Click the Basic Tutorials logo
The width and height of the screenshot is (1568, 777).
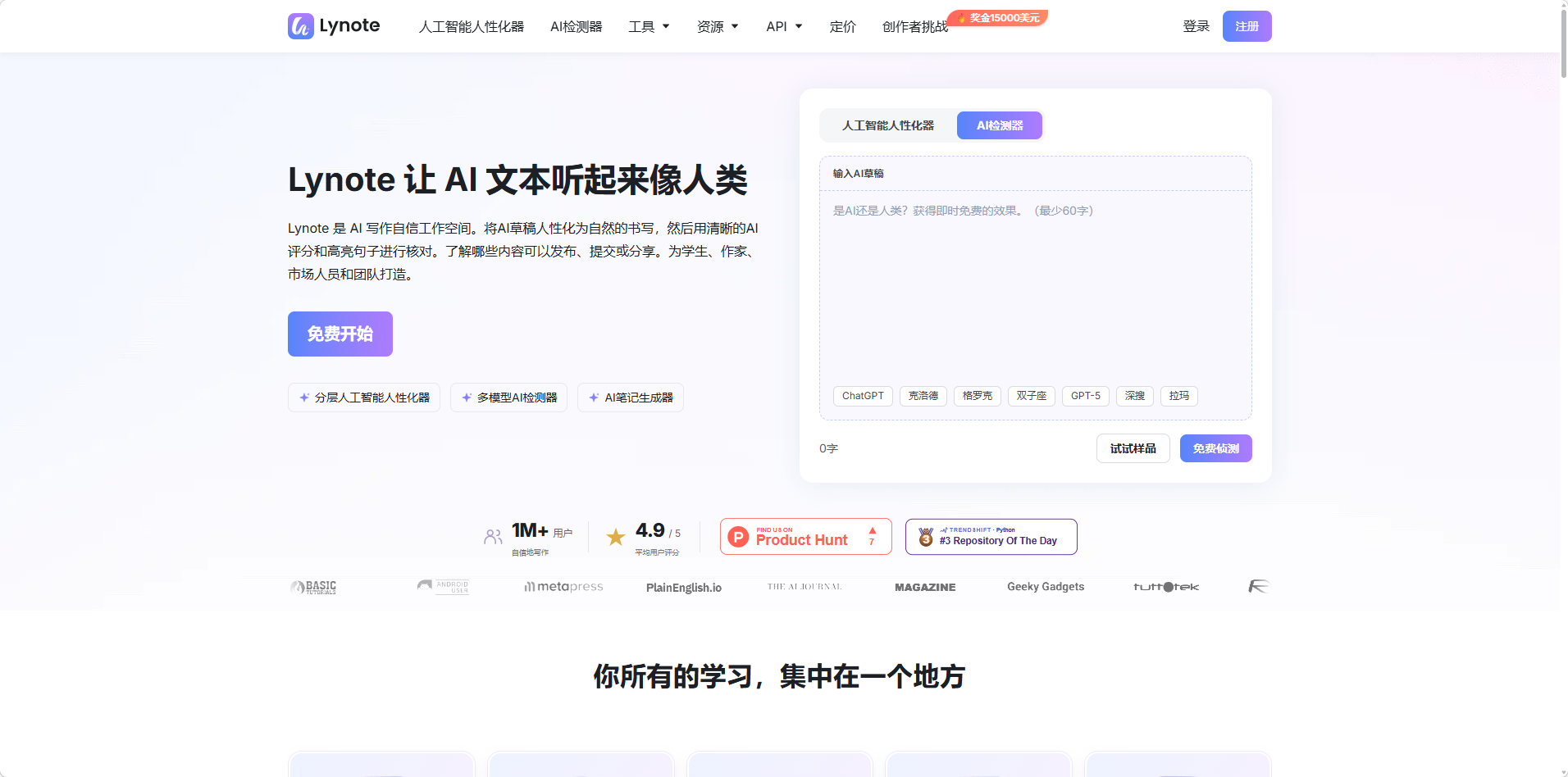(314, 587)
